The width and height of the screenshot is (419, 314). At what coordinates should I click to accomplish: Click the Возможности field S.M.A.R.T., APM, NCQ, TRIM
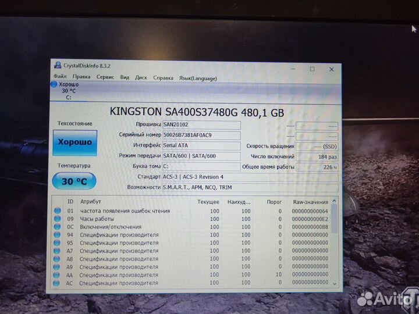tap(250, 187)
